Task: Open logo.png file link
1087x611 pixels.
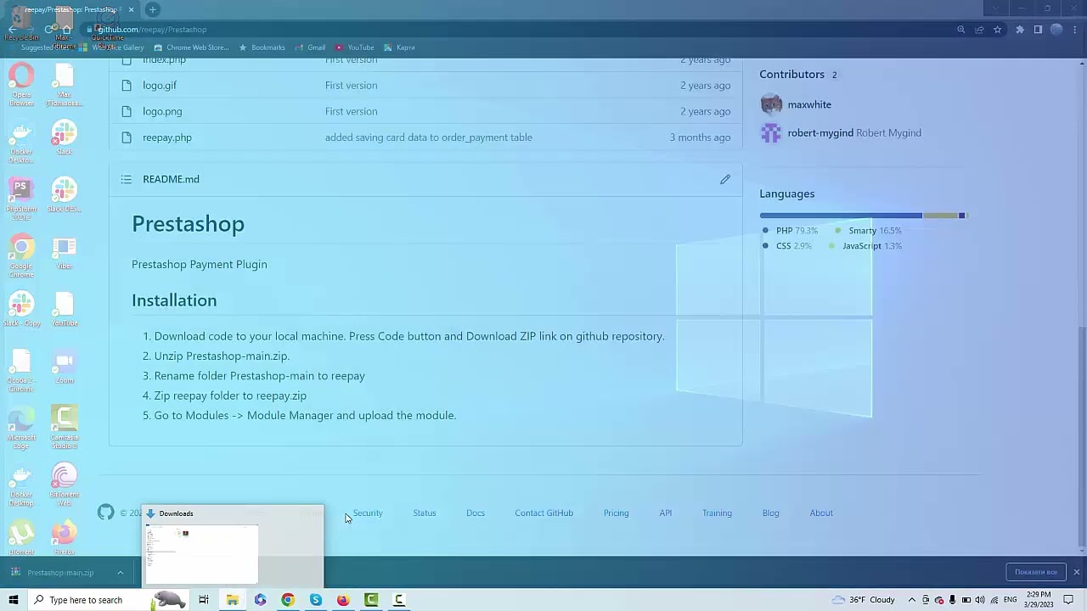Action: pyautogui.click(x=162, y=111)
